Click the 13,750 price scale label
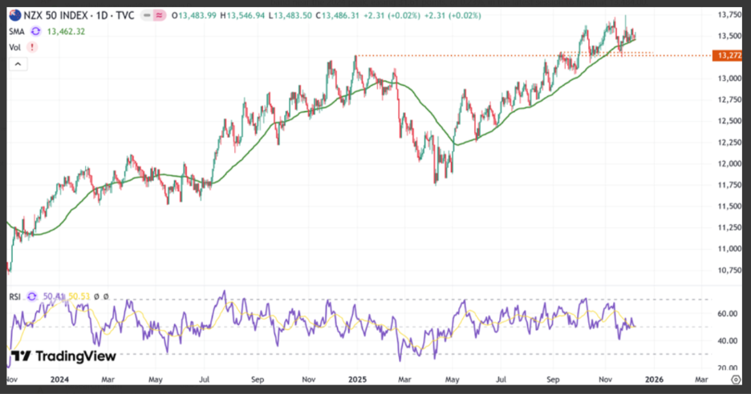The height and width of the screenshot is (394, 751). point(729,15)
